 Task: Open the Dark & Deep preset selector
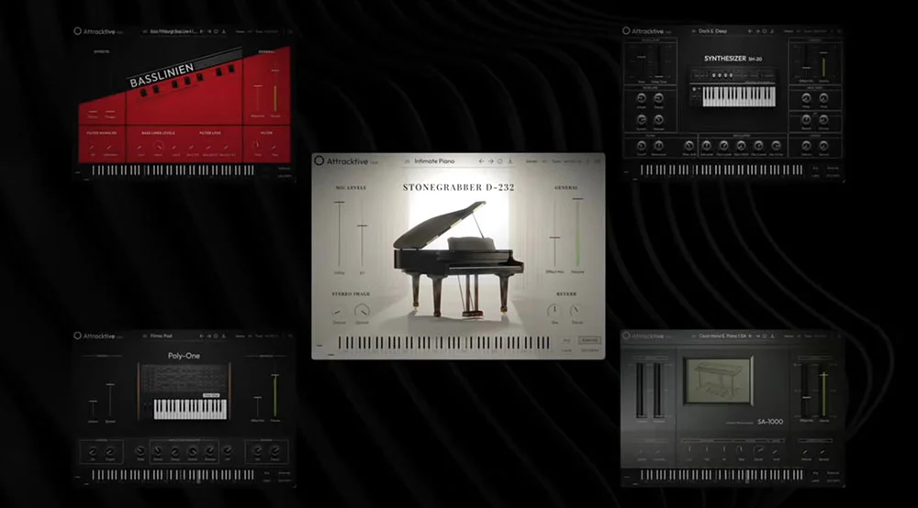(x=711, y=30)
